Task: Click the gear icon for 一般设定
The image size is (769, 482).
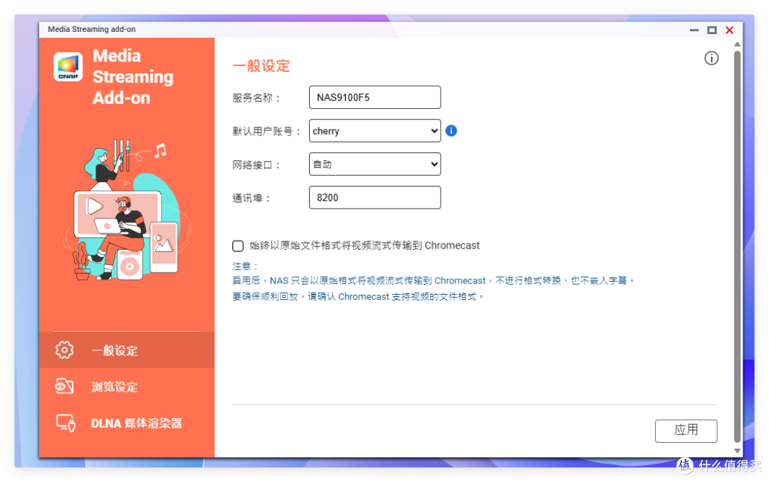Action: click(64, 350)
